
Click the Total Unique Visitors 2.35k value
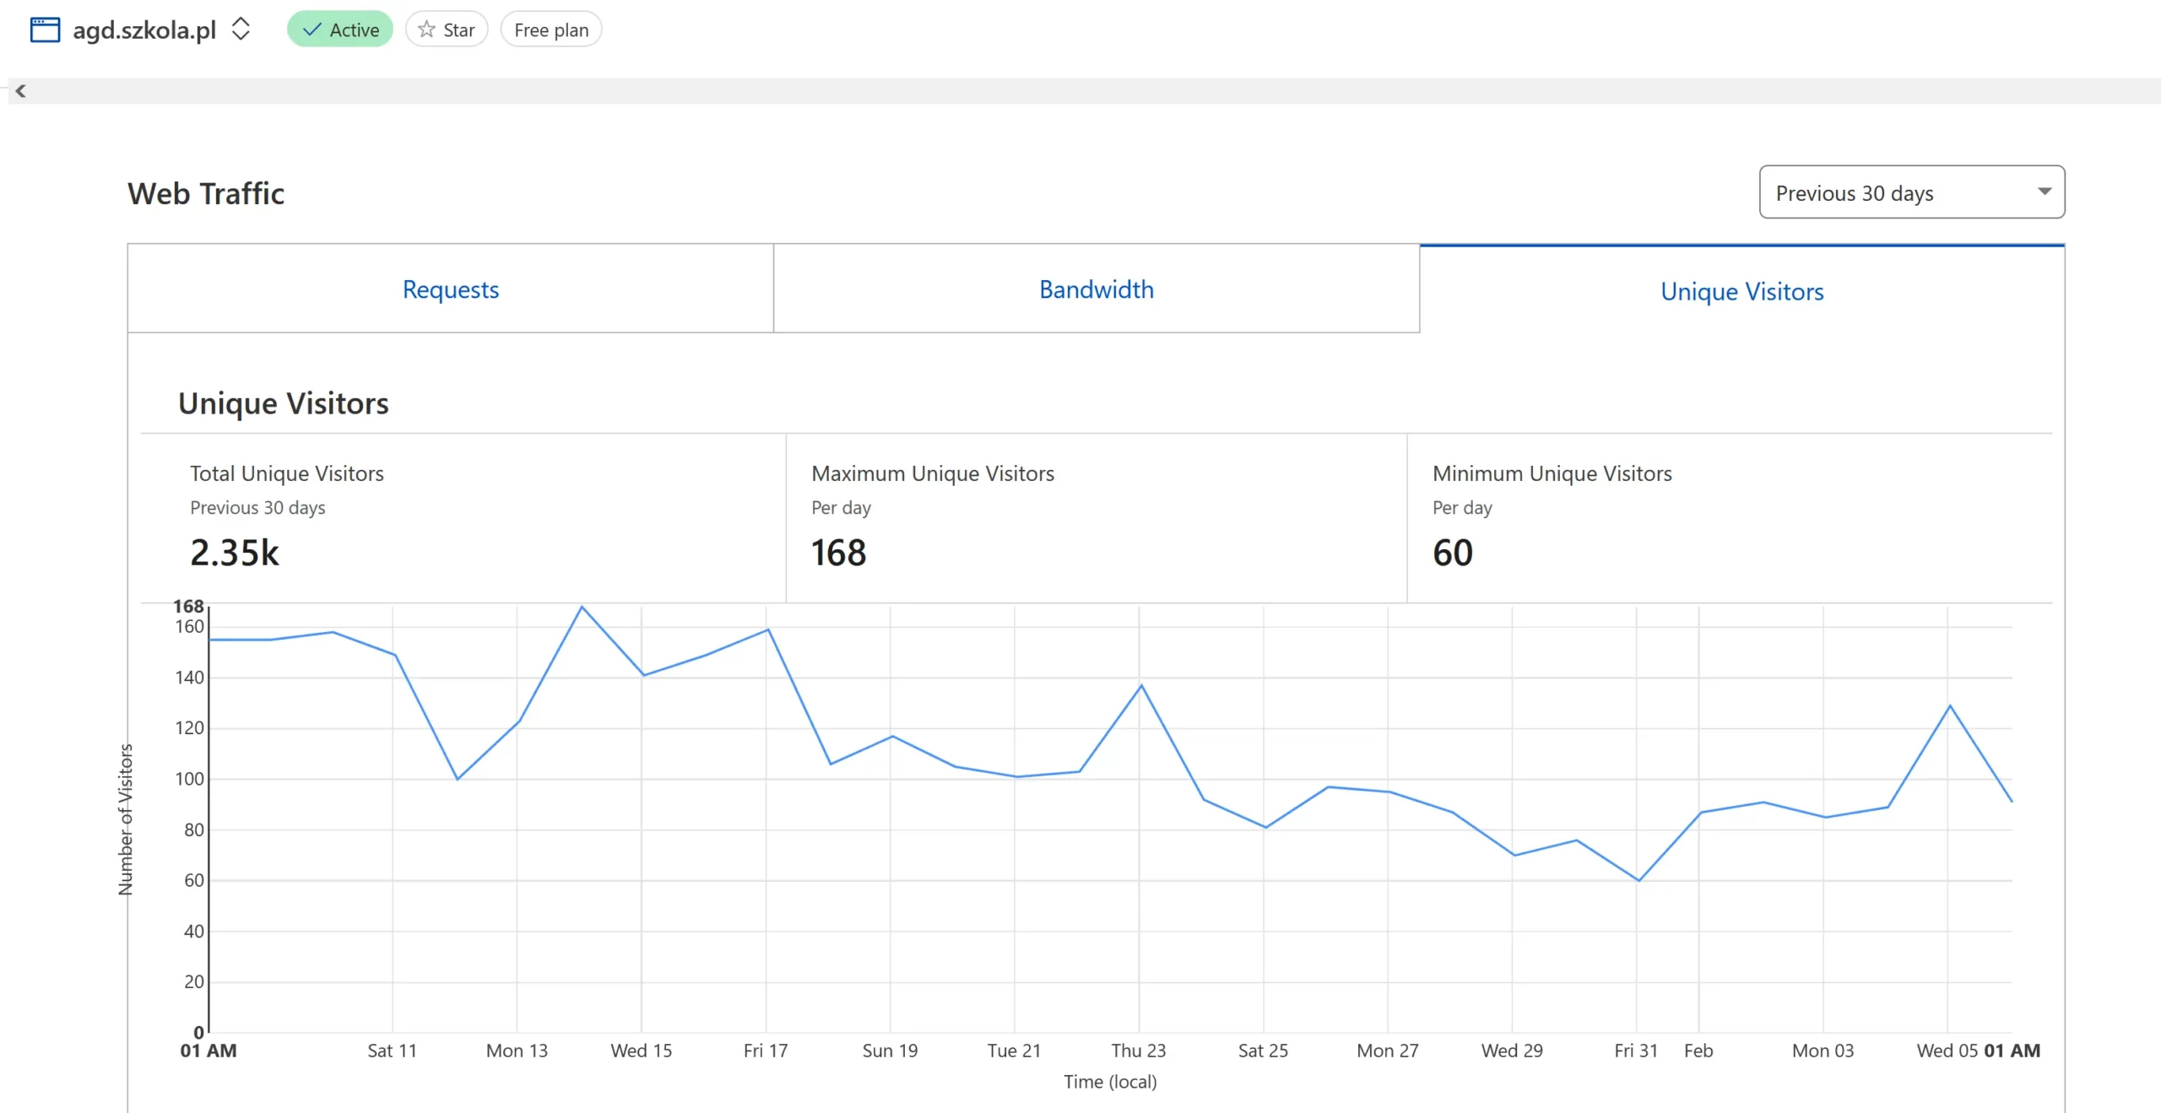pos(234,553)
